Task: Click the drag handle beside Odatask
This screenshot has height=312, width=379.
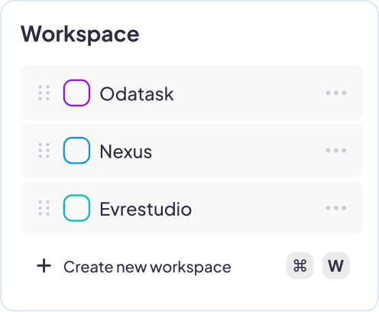Action: click(44, 93)
